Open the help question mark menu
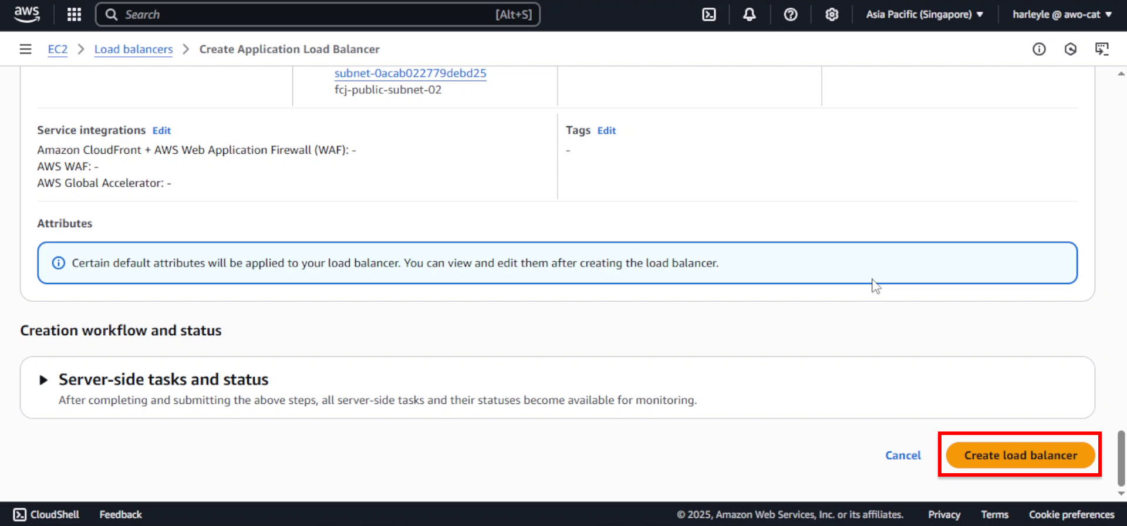This screenshot has height=526, width=1127. tap(791, 14)
